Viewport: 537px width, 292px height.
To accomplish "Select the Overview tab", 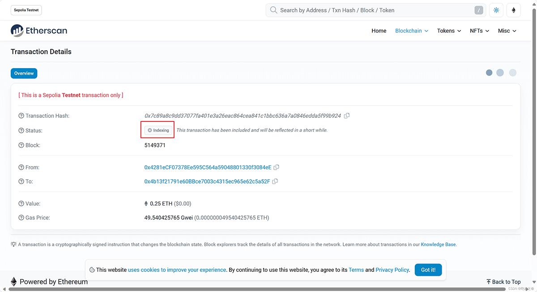I will 24,73.
